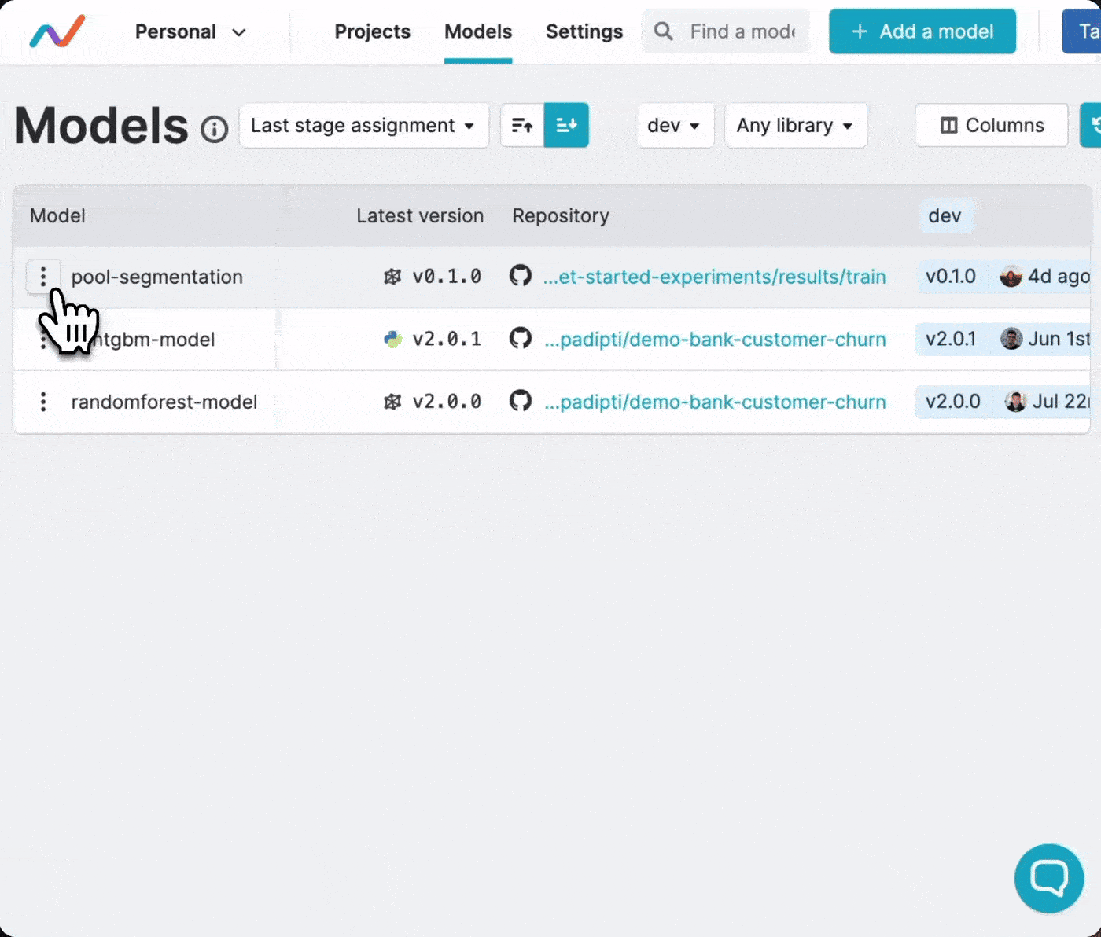1101x937 pixels.
Task: Follow the demo-bank-customer-churn repository link
Action: [x=715, y=339]
